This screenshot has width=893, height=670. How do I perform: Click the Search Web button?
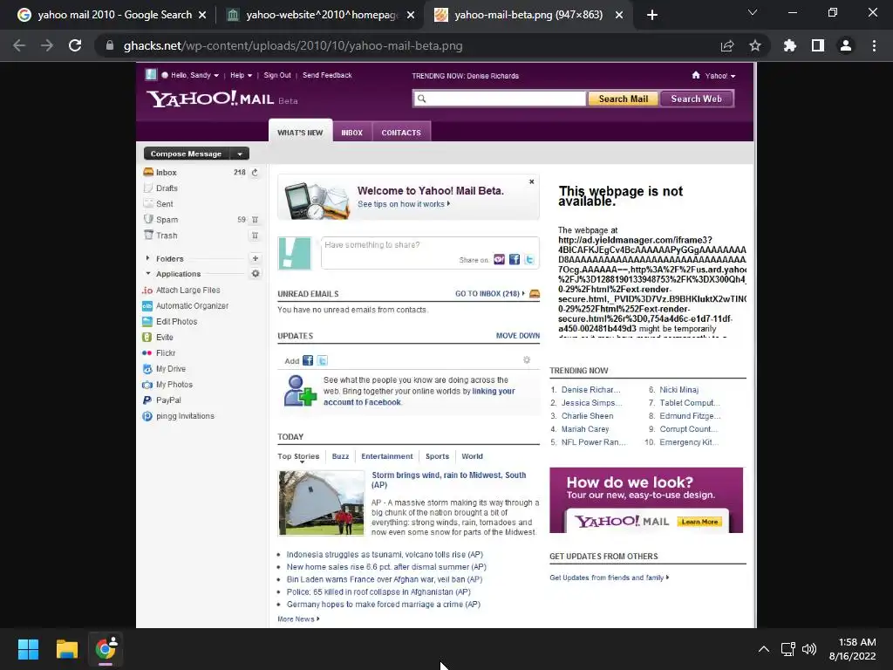(x=696, y=99)
